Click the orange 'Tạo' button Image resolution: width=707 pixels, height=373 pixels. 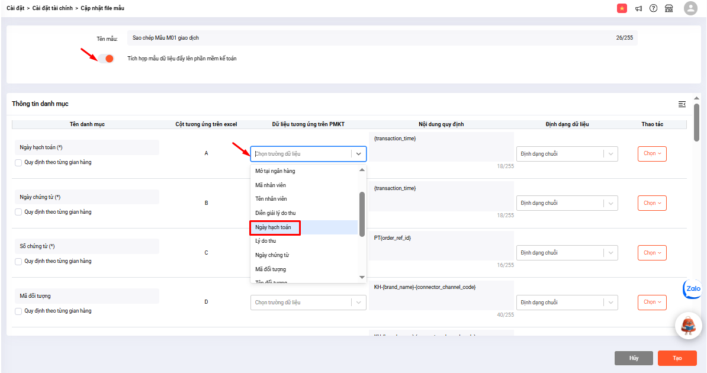pyautogui.click(x=677, y=358)
